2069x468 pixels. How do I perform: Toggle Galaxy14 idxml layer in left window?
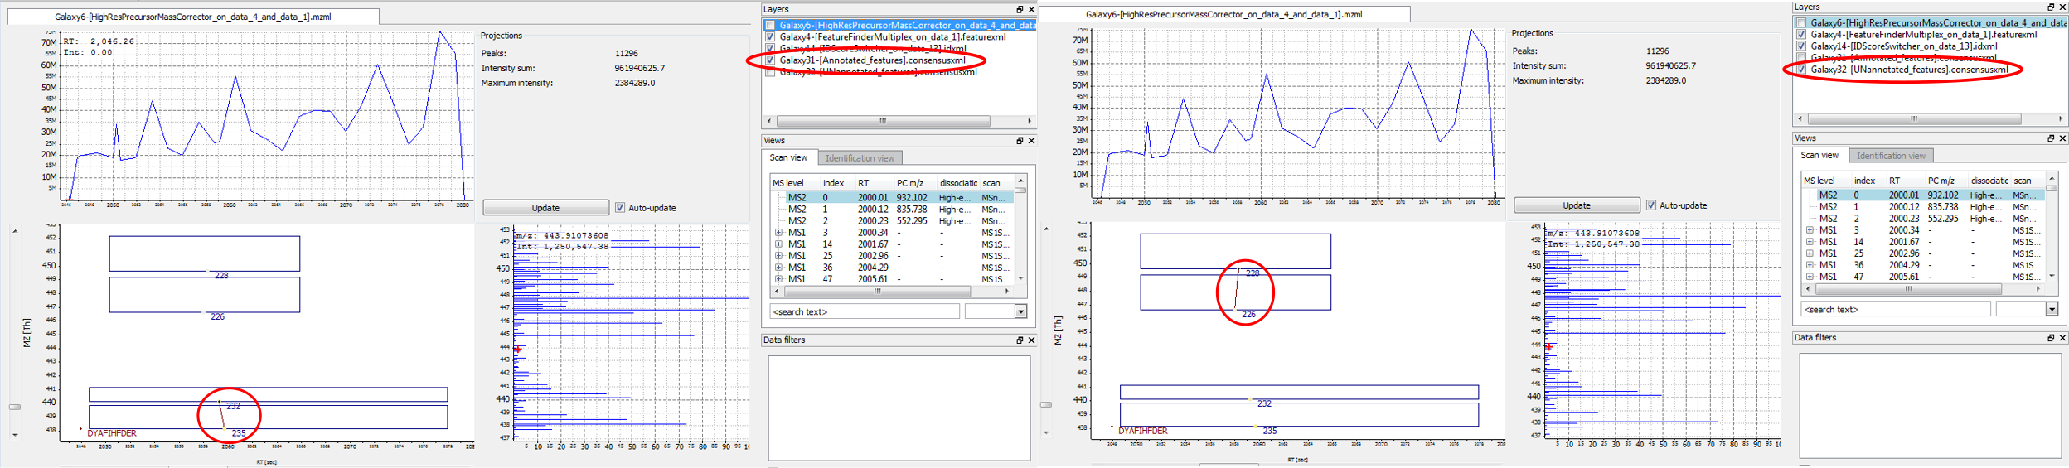pyautogui.click(x=770, y=48)
